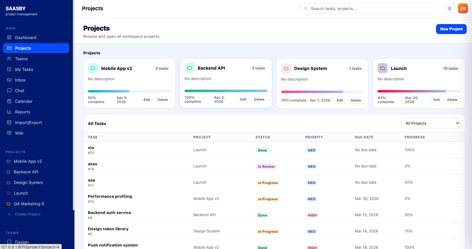This screenshot has height=249, width=472.
Task: Click the Mobile App v2 progress bar
Action: click(x=129, y=91)
